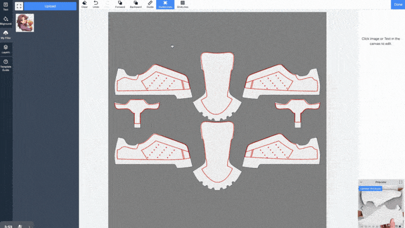The width and height of the screenshot is (405, 228).
Task: Enable GridLines on the canvas
Action: (182, 4)
